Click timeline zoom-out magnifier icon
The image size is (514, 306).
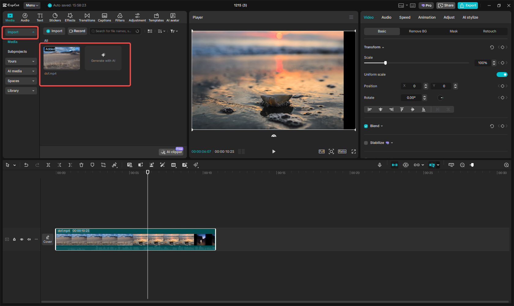[x=462, y=165]
